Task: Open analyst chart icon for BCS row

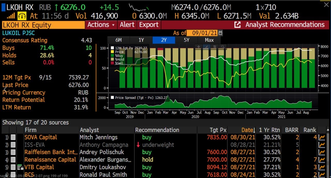Action: point(322,175)
